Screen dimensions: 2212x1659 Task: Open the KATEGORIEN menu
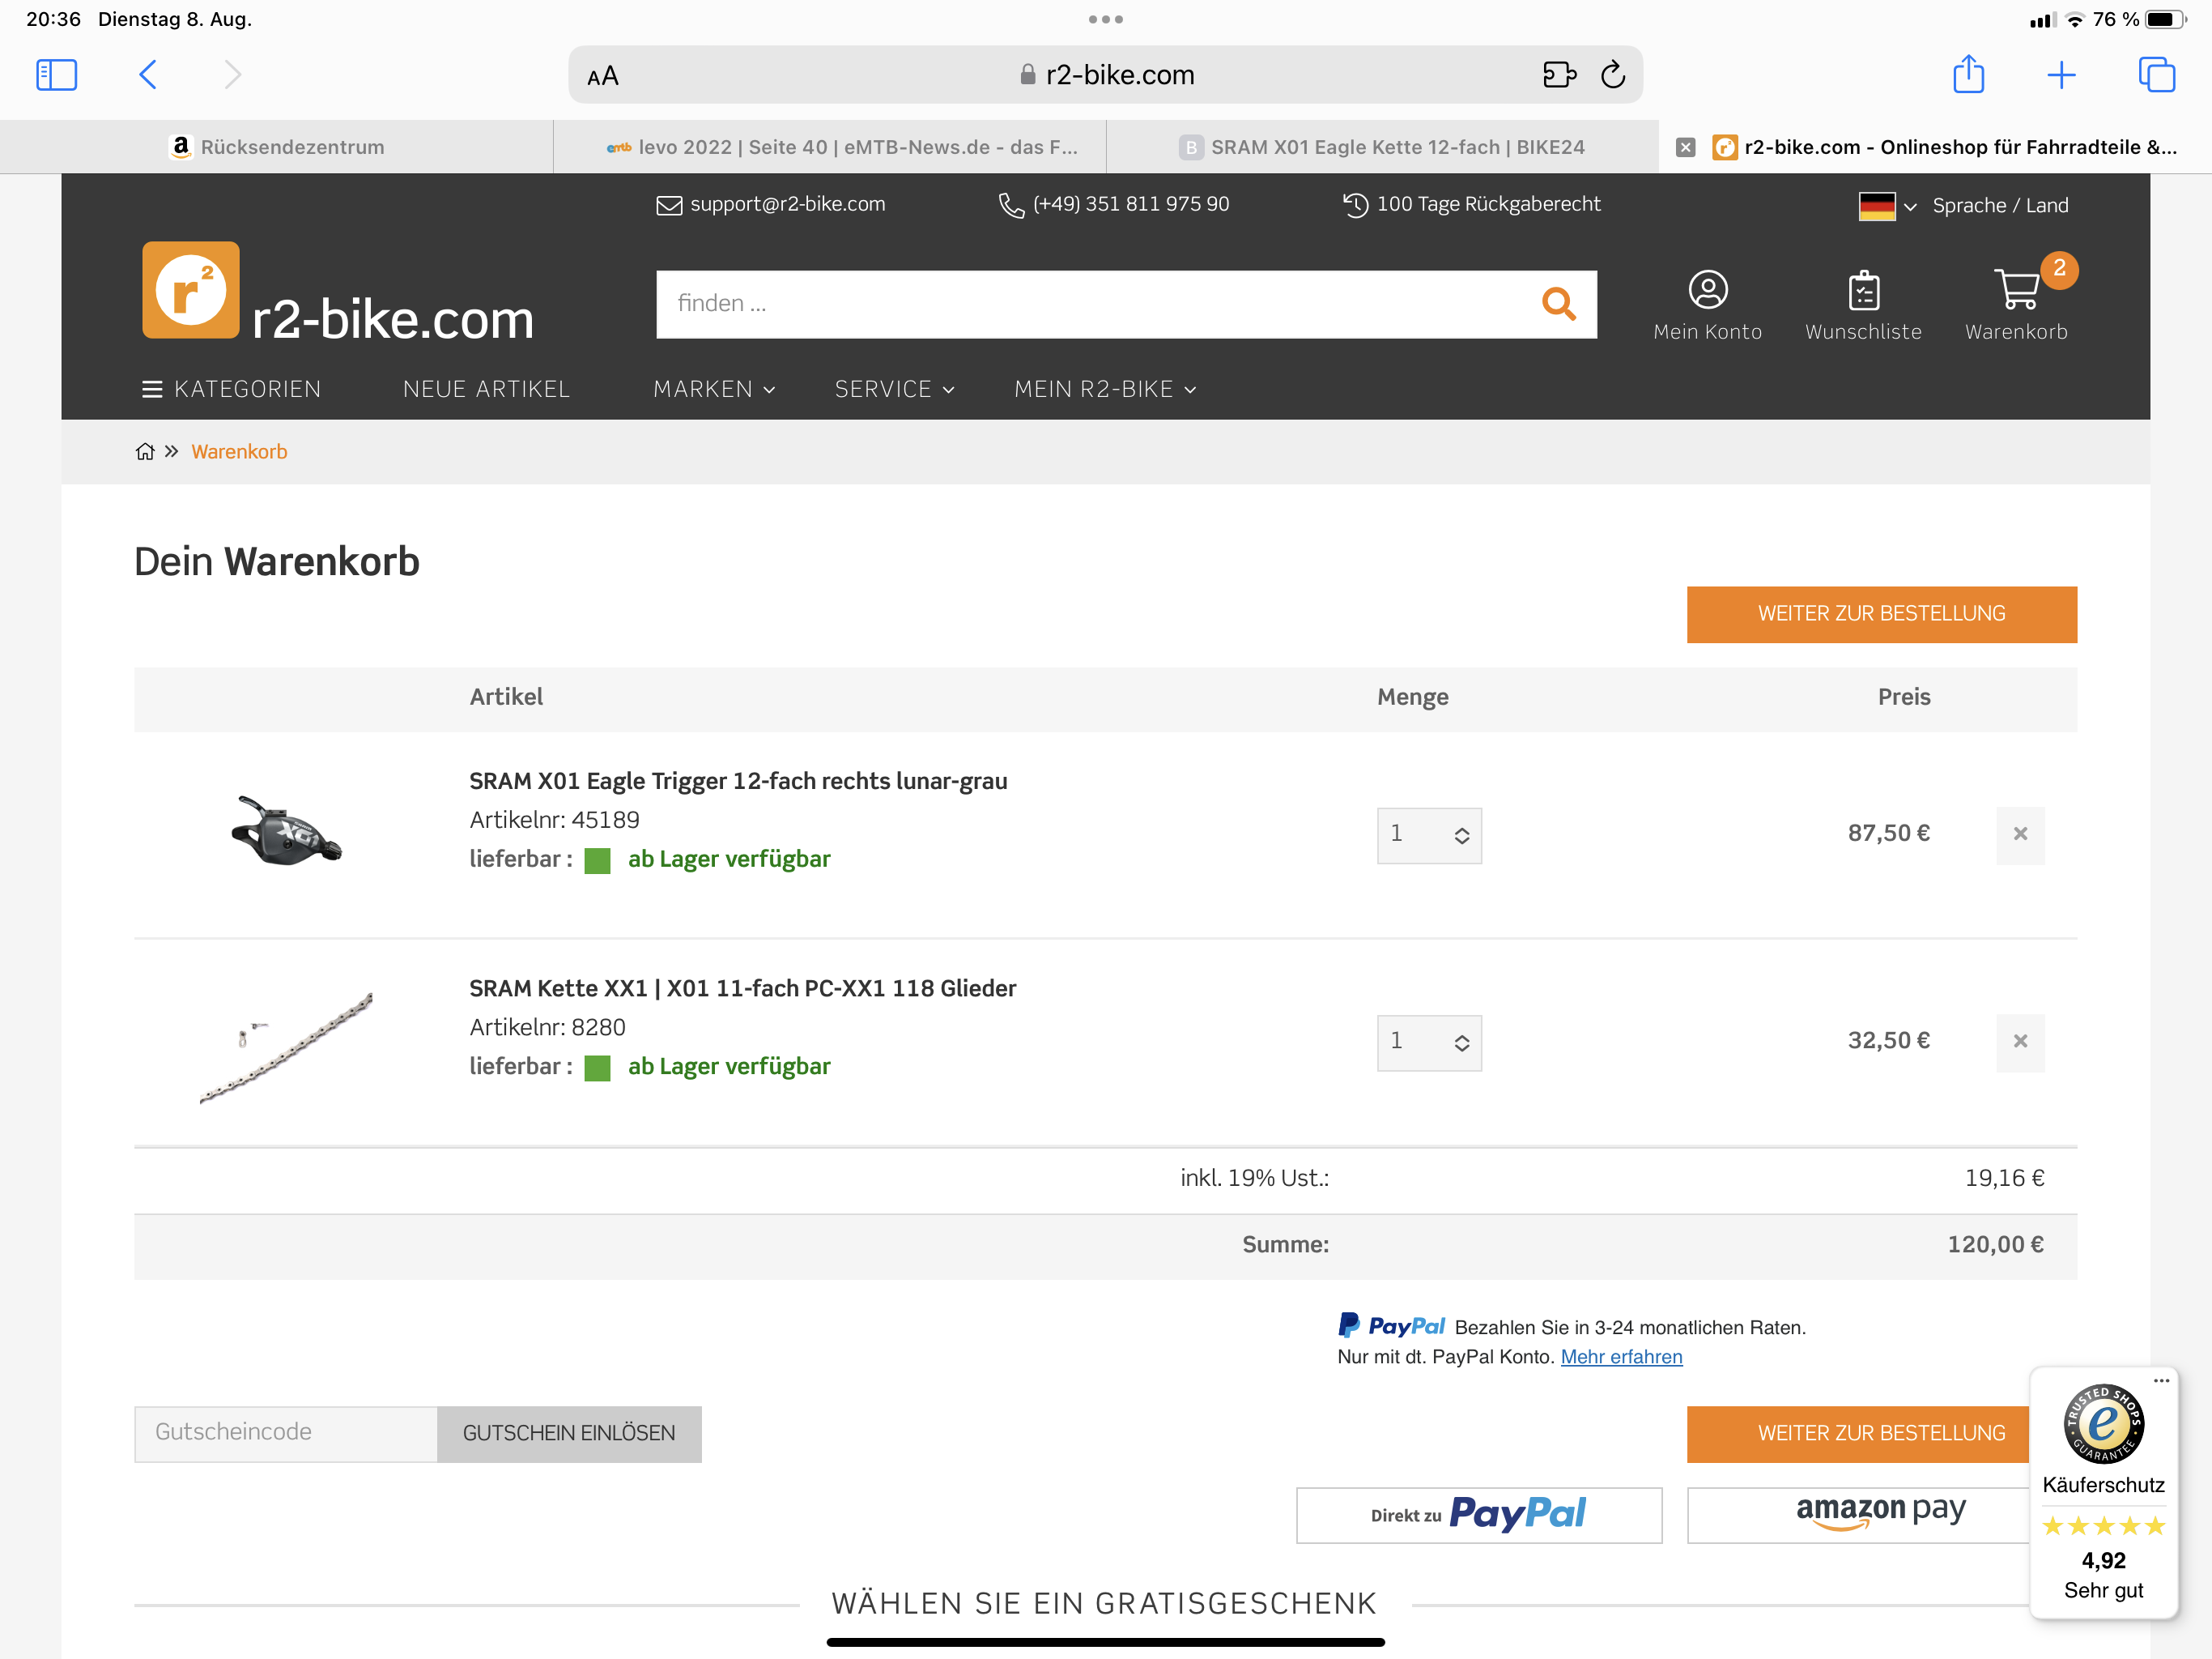tap(231, 390)
